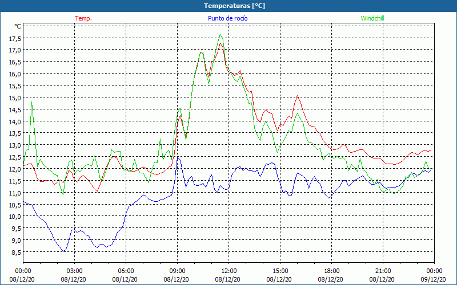Click the 10,0 y-axis value
457x285 pixels.
pos(15,217)
